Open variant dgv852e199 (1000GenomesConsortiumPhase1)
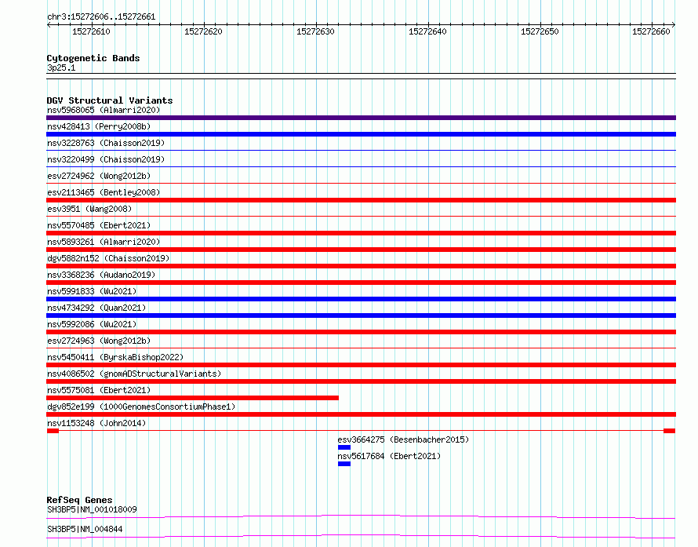Screen dimensions: 698x547 [x=141, y=407]
